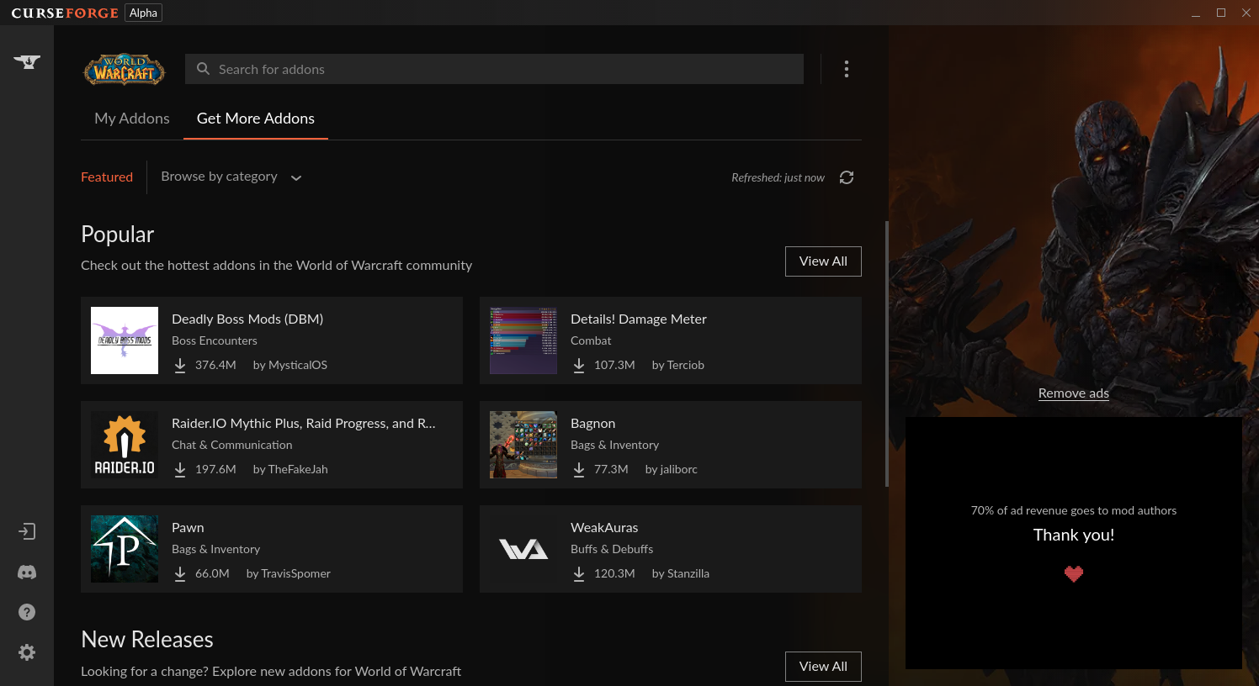Click the World of Warcraft game logo
1259x686 pixels.
pyautogui.click(x=125, y=69)
